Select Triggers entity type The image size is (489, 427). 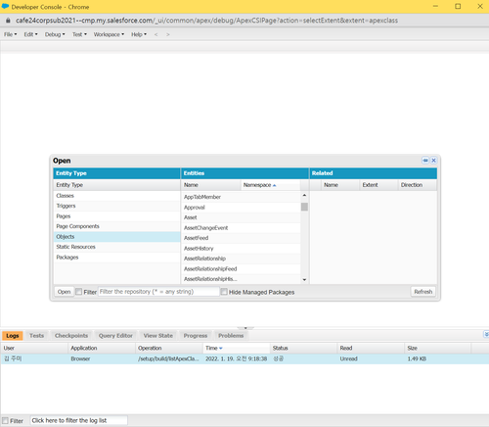117,206
